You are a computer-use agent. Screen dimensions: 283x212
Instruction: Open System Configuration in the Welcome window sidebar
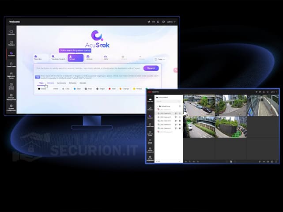tap(11, 108)
